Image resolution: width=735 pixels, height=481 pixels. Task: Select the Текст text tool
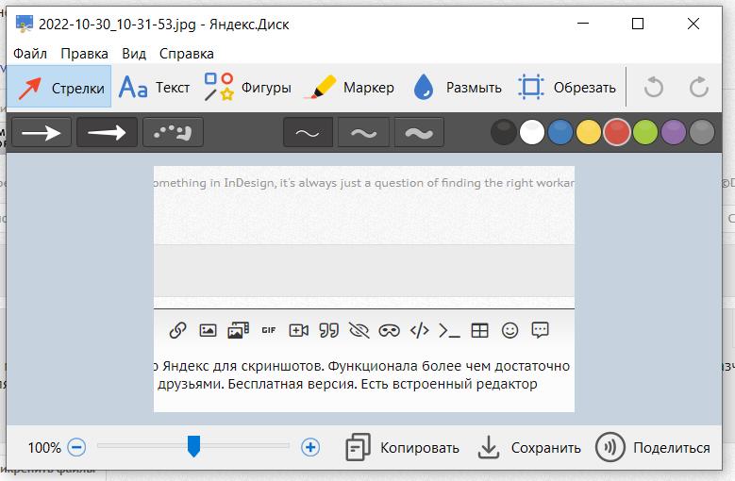154,87
